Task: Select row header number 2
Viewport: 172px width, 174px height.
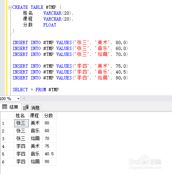Action: point(7,131)
